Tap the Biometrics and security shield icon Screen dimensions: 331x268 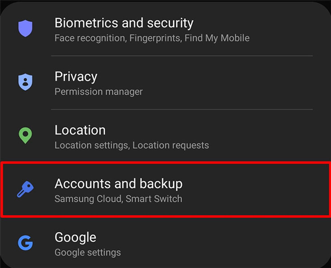point(25,29)
